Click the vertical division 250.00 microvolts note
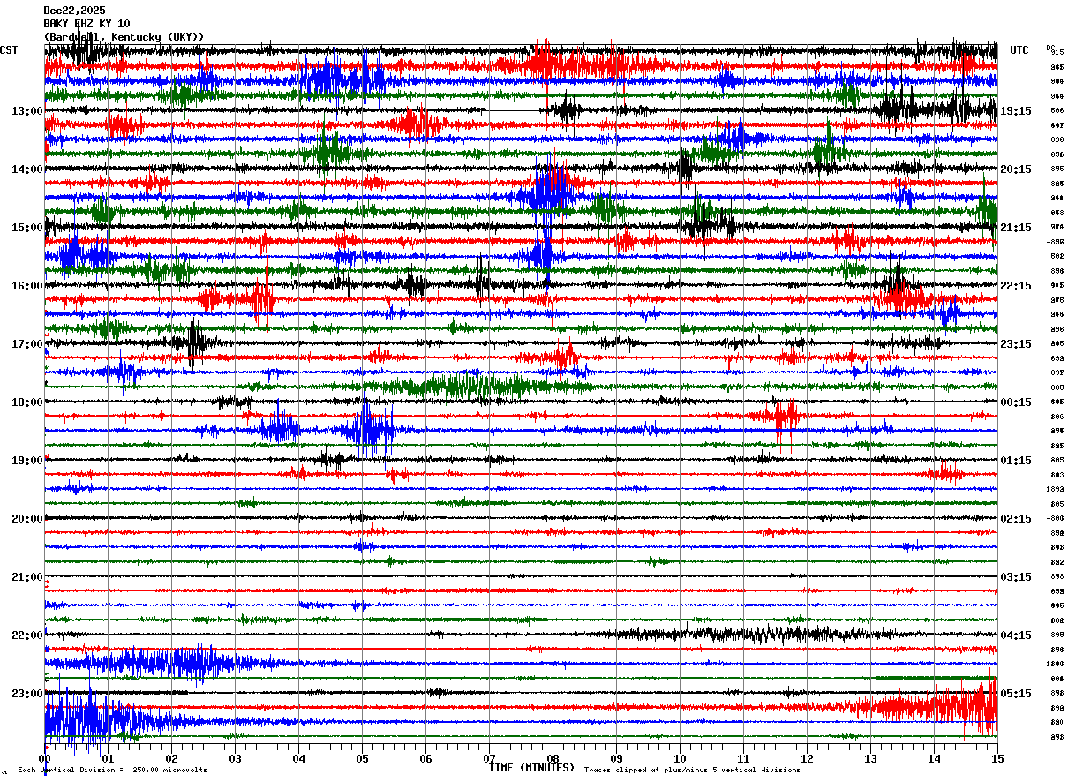Viewport: 1068px width, 782px height. (113, 770)
